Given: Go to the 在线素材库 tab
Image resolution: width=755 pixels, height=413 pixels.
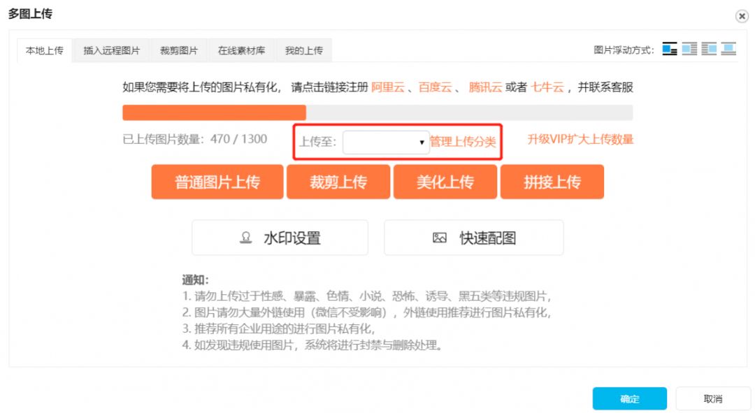Looking at the screenshot, I should click(x=241, y=51).
